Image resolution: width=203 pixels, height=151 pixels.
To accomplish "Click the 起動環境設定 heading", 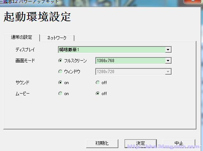I will (x=37, y=17).
